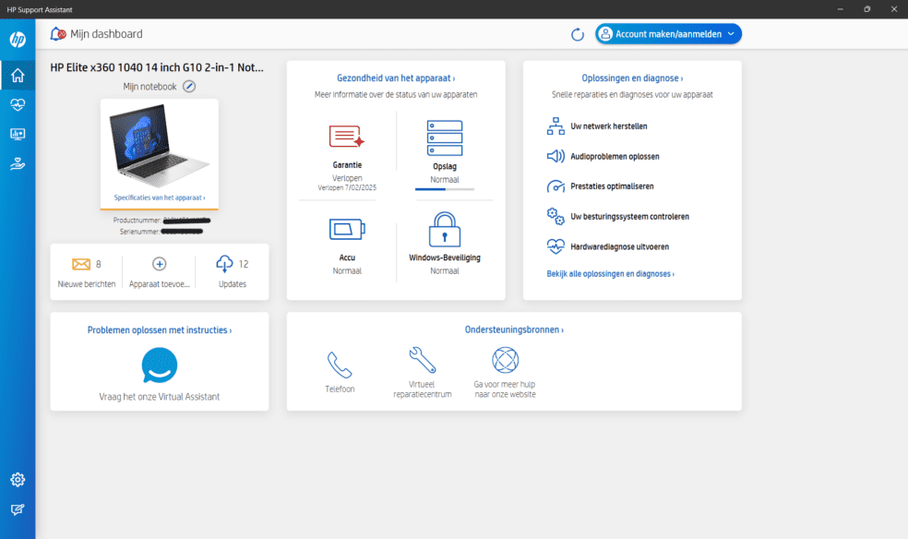Image resolution: width=908 pixels, height=539 pixels.
Task: Refresh the dashboard with circular arrow
Action: click(578, 34)
